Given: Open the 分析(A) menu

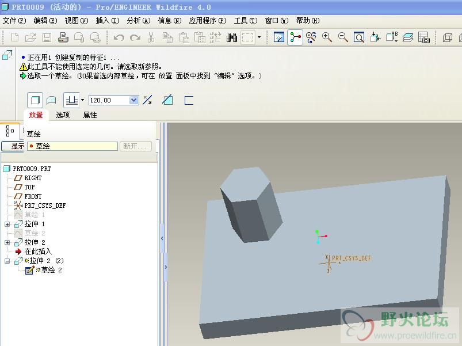Looking at the screenshot, I should [139, 21].
